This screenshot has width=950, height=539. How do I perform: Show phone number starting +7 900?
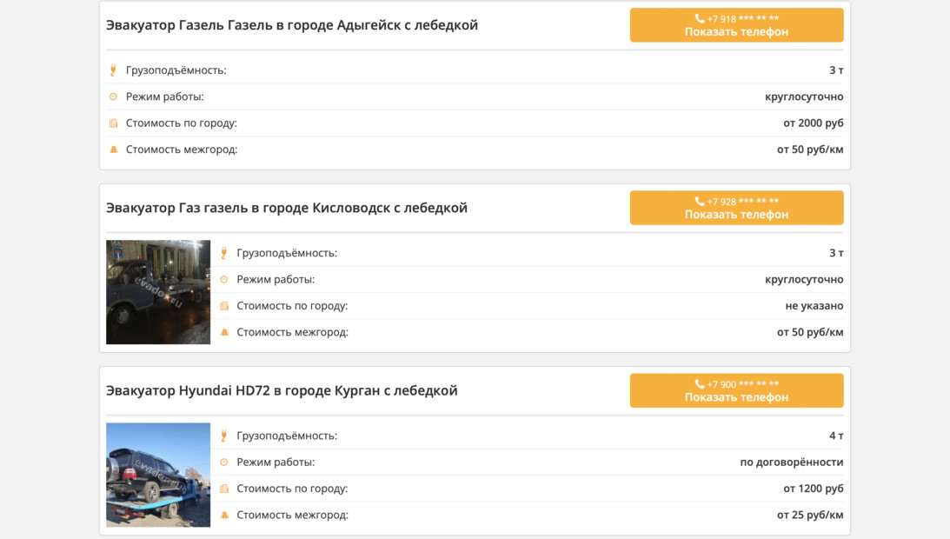[736, 390]
